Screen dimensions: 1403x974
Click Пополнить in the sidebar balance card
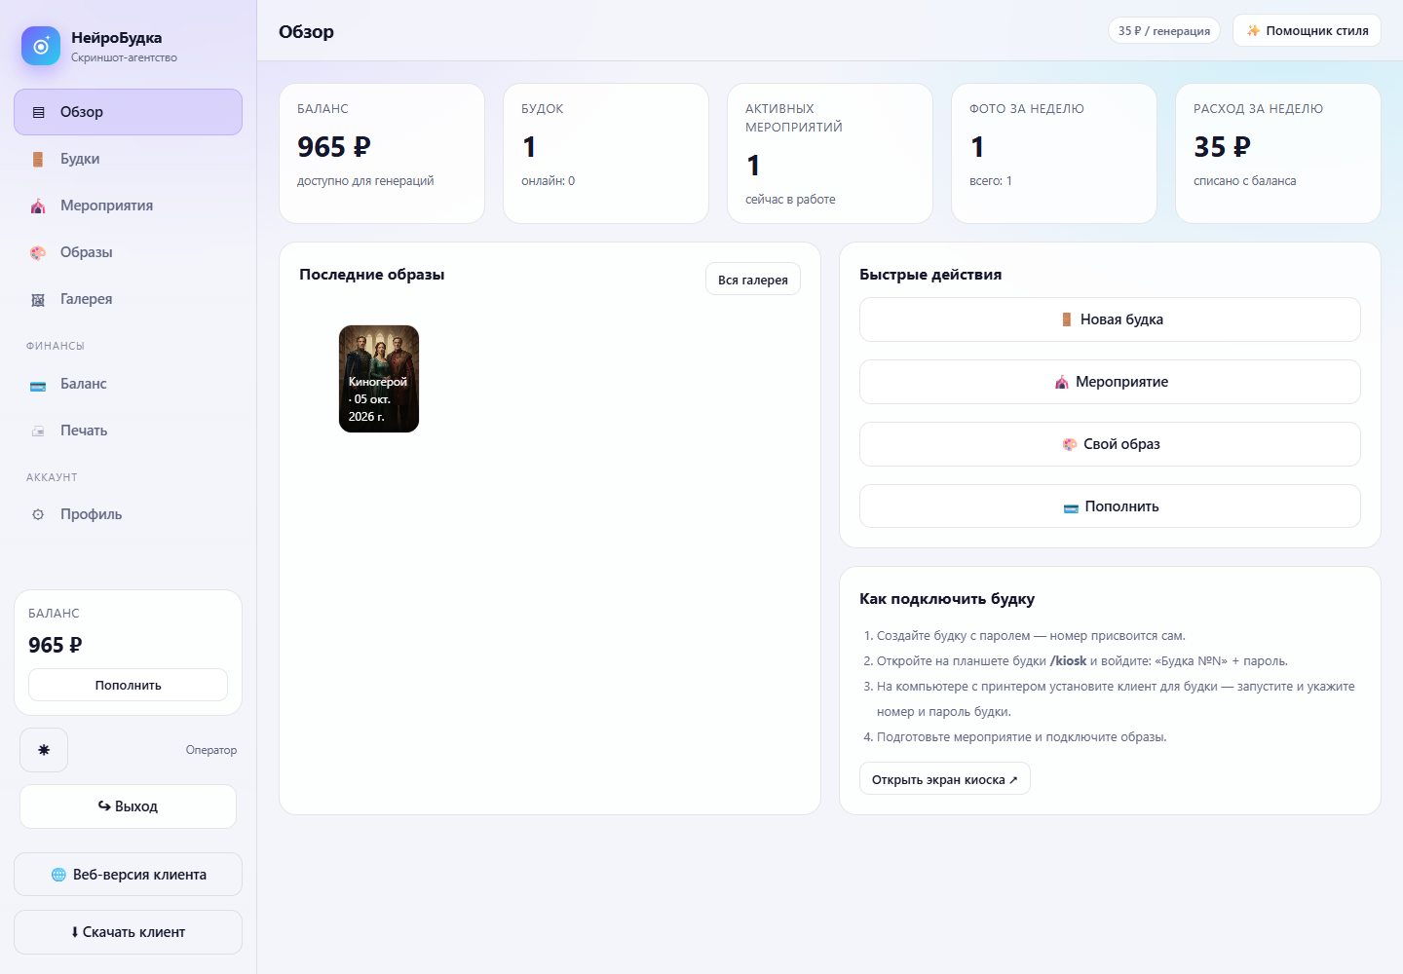pyautogui.click(x=128, y=685)
